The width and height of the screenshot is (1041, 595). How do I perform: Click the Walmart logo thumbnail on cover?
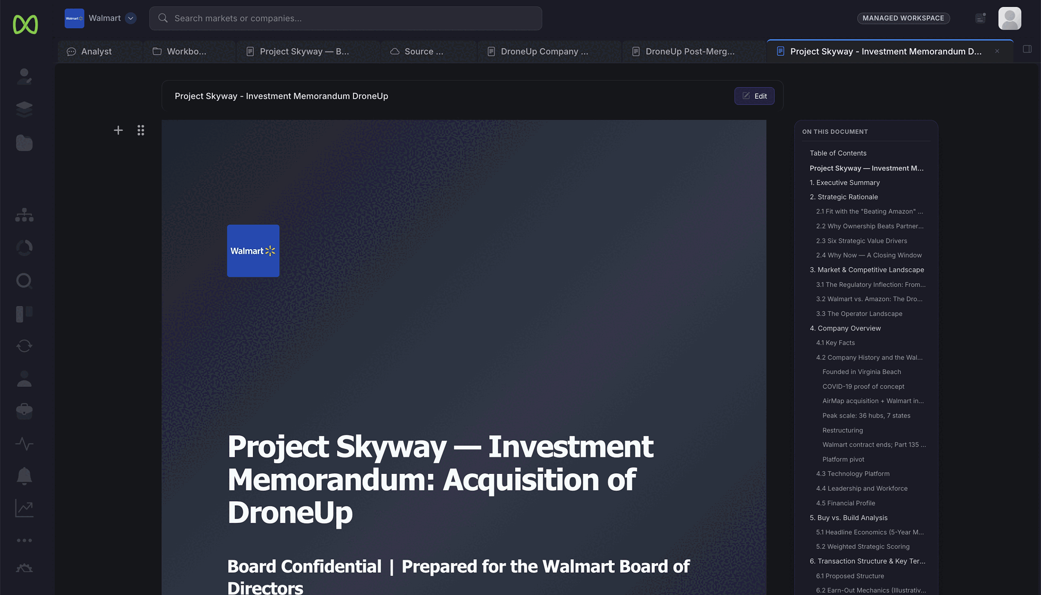pos(253,251)
